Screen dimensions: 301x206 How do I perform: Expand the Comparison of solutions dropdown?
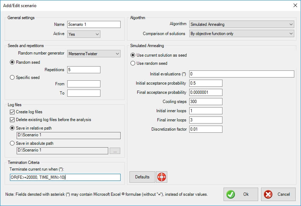pyautogui.click(x=242, y=34)
